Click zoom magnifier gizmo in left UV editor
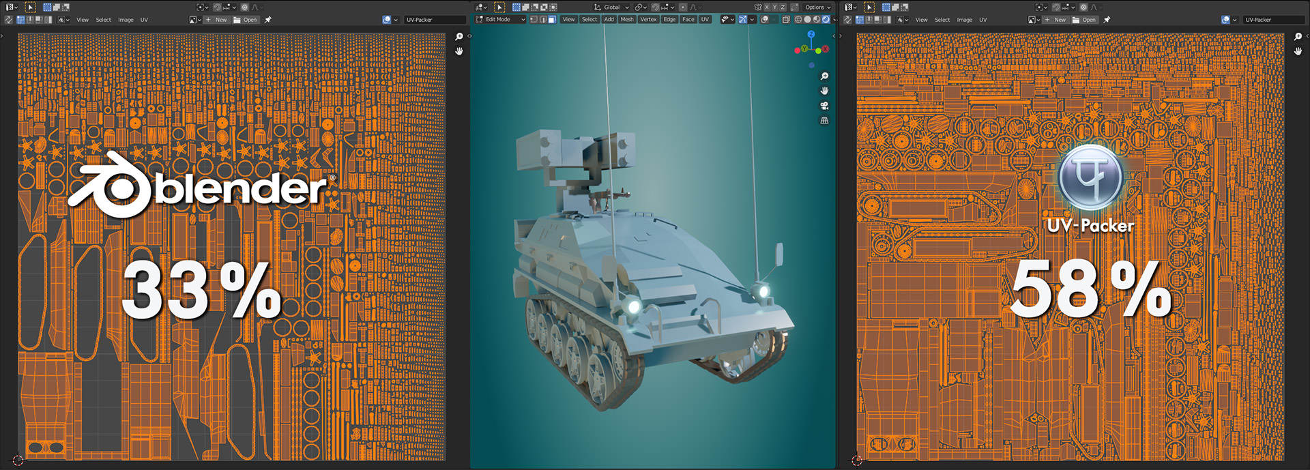The width and height of the screenshot is (1310, 470). point(459,37)
